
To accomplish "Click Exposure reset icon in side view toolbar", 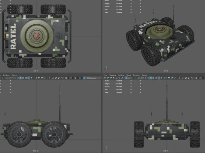I will point(196,78).
